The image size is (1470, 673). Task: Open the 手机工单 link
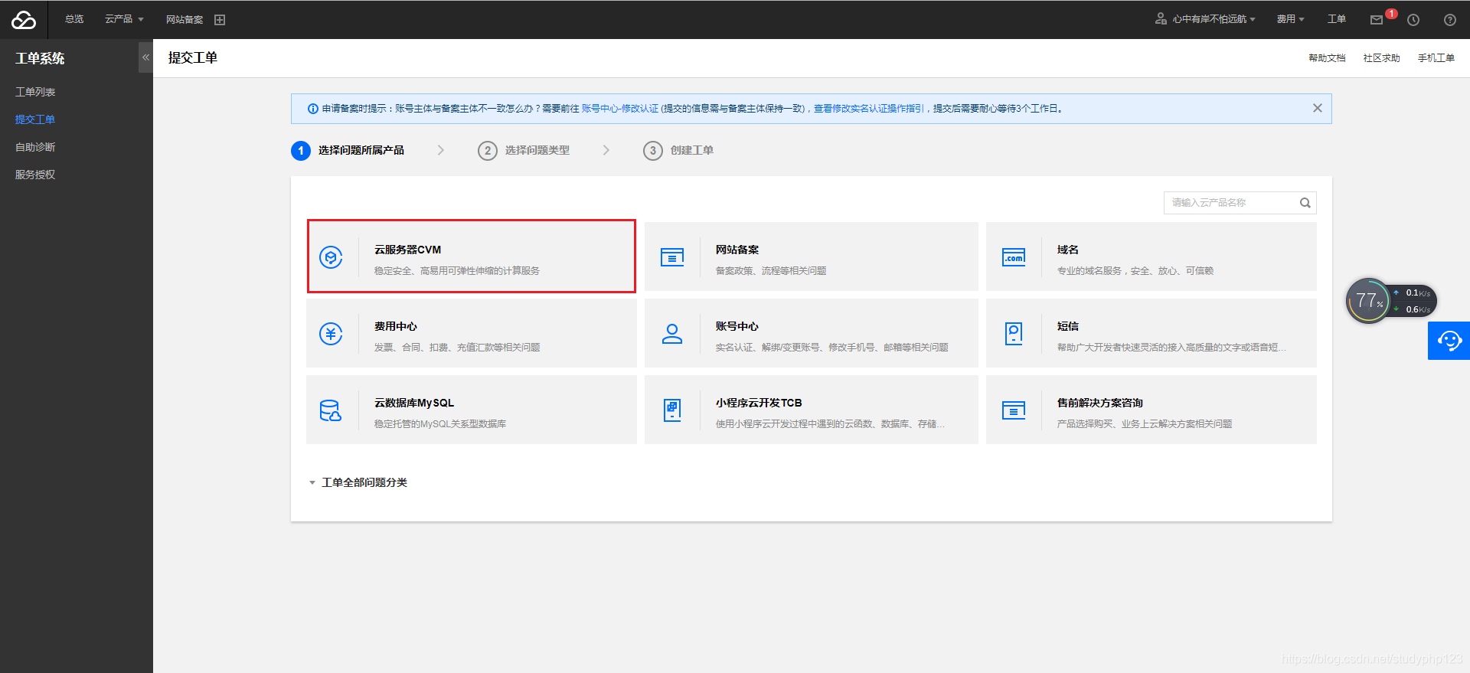[x=1436, y=58]
